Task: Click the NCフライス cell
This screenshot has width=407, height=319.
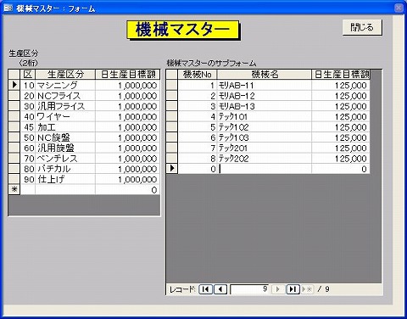Action: point(65,96)
